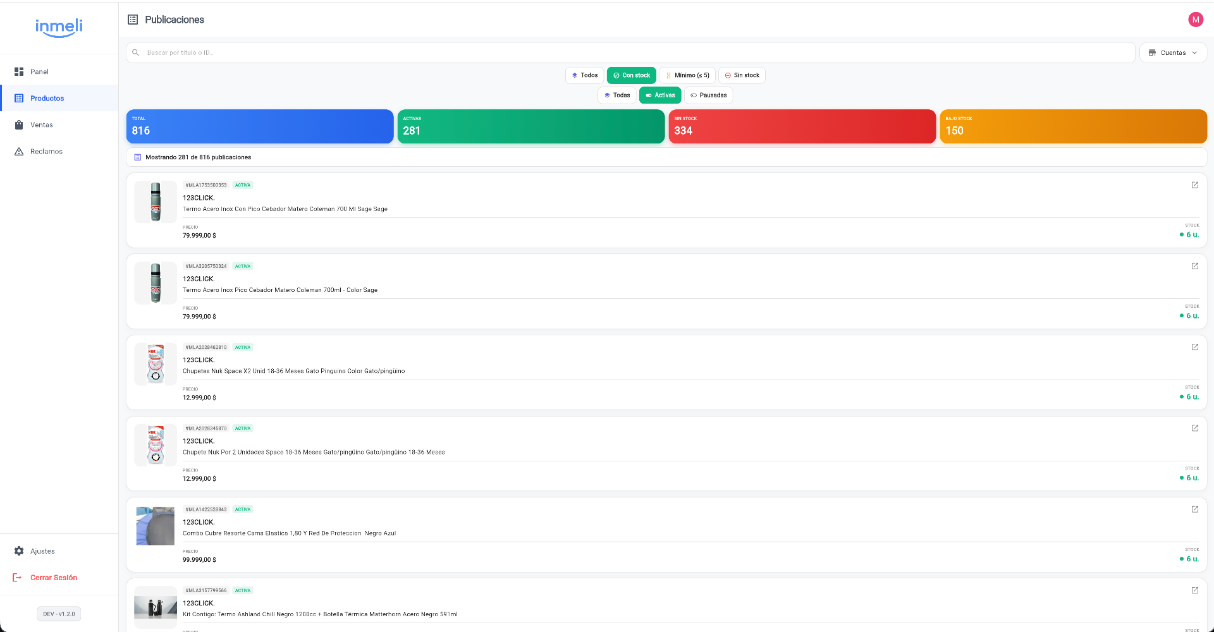Click the Termo Coleman 700ml Color Sage thumbnail
Viewport: 1214px width, 632px height.
pyautogui.click(x=156, y=283)
